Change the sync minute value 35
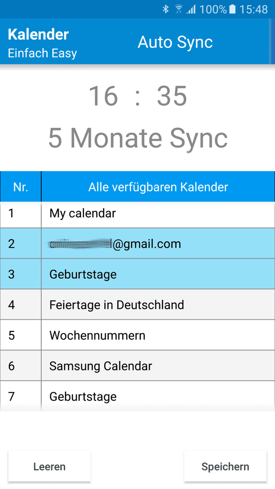Screen dimensions: 275x489 tap(171, 96)
